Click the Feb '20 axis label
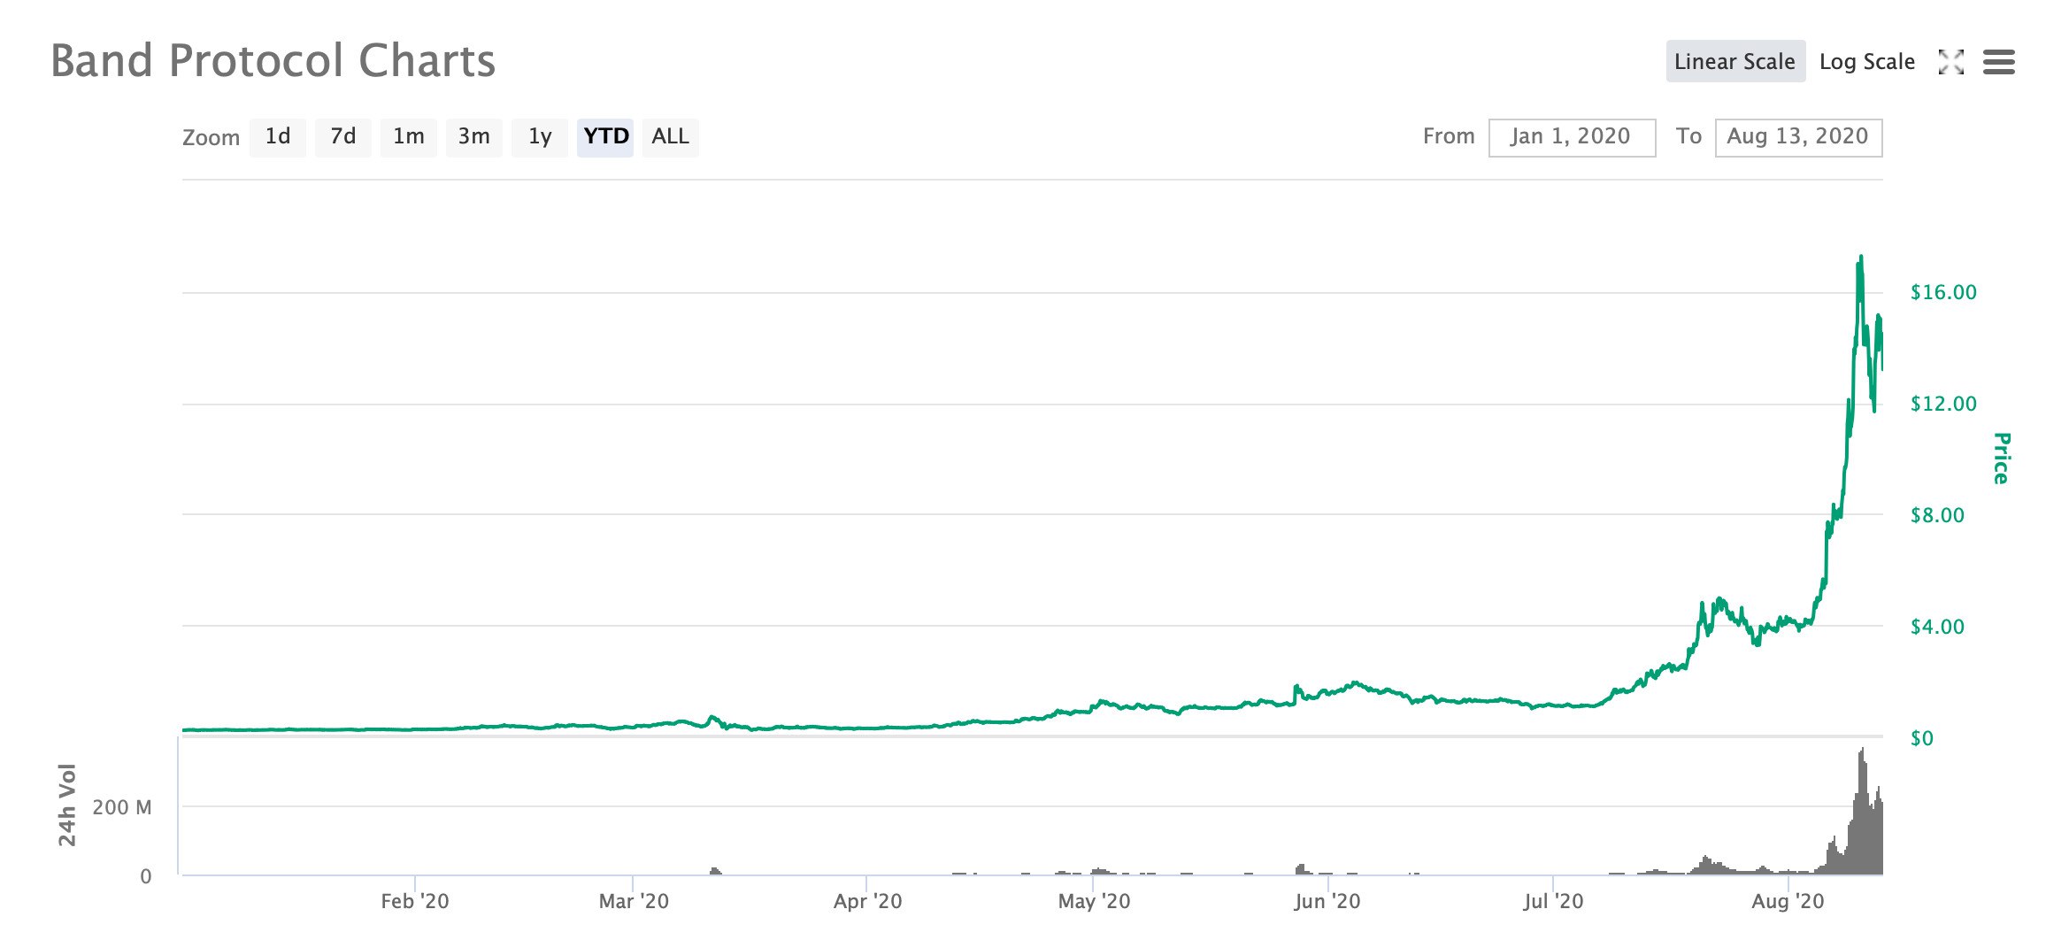Image resolution: width=2046 pixels, height=940 pixels. coord(414,902)
